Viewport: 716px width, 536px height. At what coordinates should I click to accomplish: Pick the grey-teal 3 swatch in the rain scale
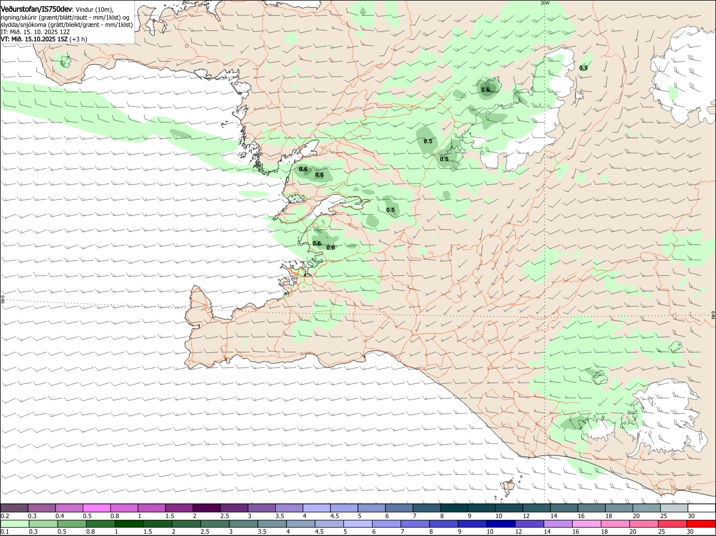[x=244, y=524]
